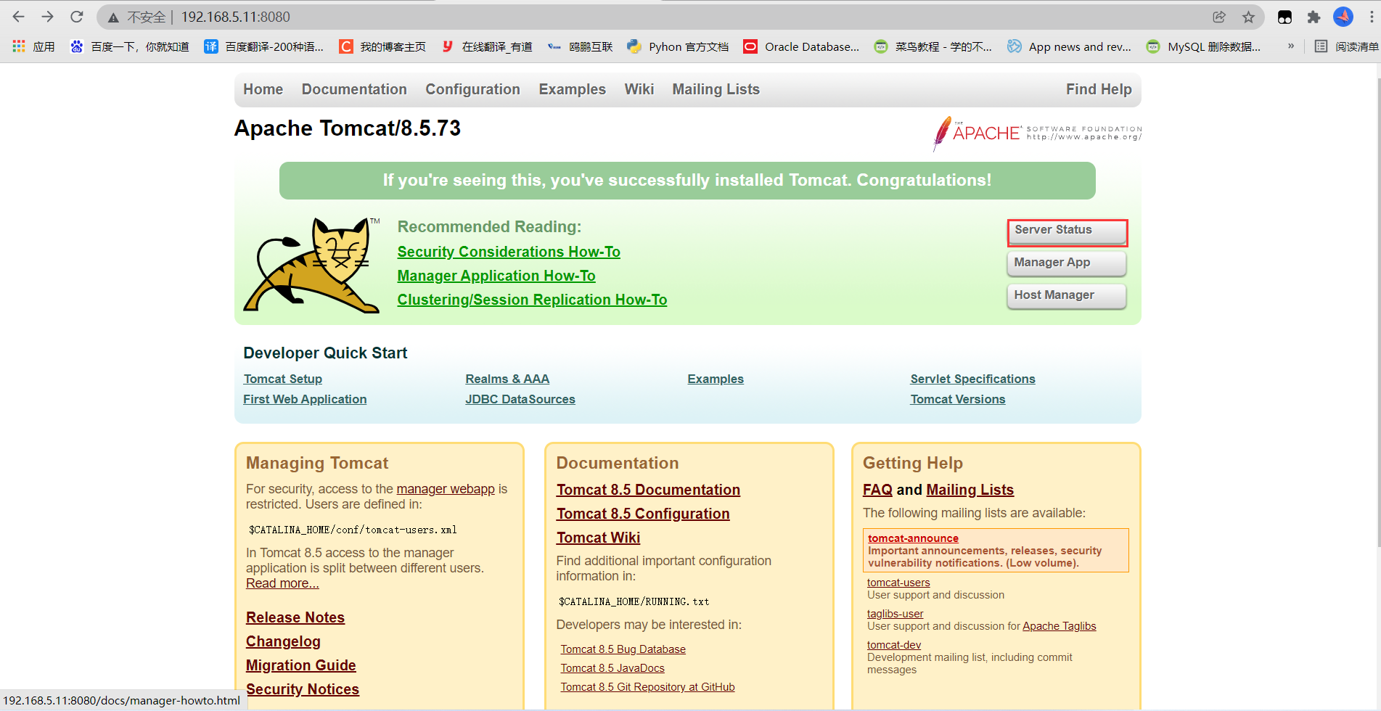The image size is (1381, 711).
Task: Open First Web Application link
Action: coord(305,399)
